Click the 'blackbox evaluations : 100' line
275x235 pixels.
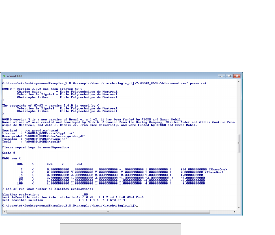(45, 194)
